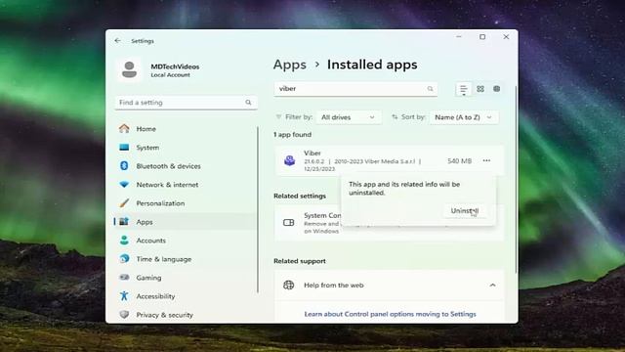Maximize the Settings window
The image size is (625, 352).
[482, 37]
